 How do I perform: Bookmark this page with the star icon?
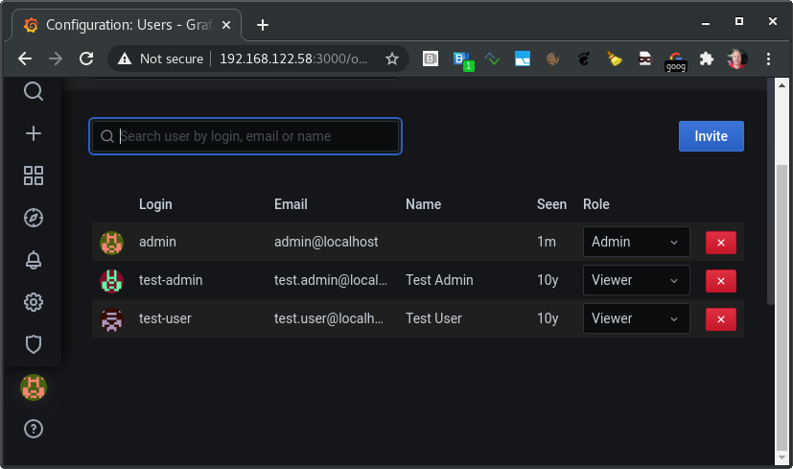(391, 59)
